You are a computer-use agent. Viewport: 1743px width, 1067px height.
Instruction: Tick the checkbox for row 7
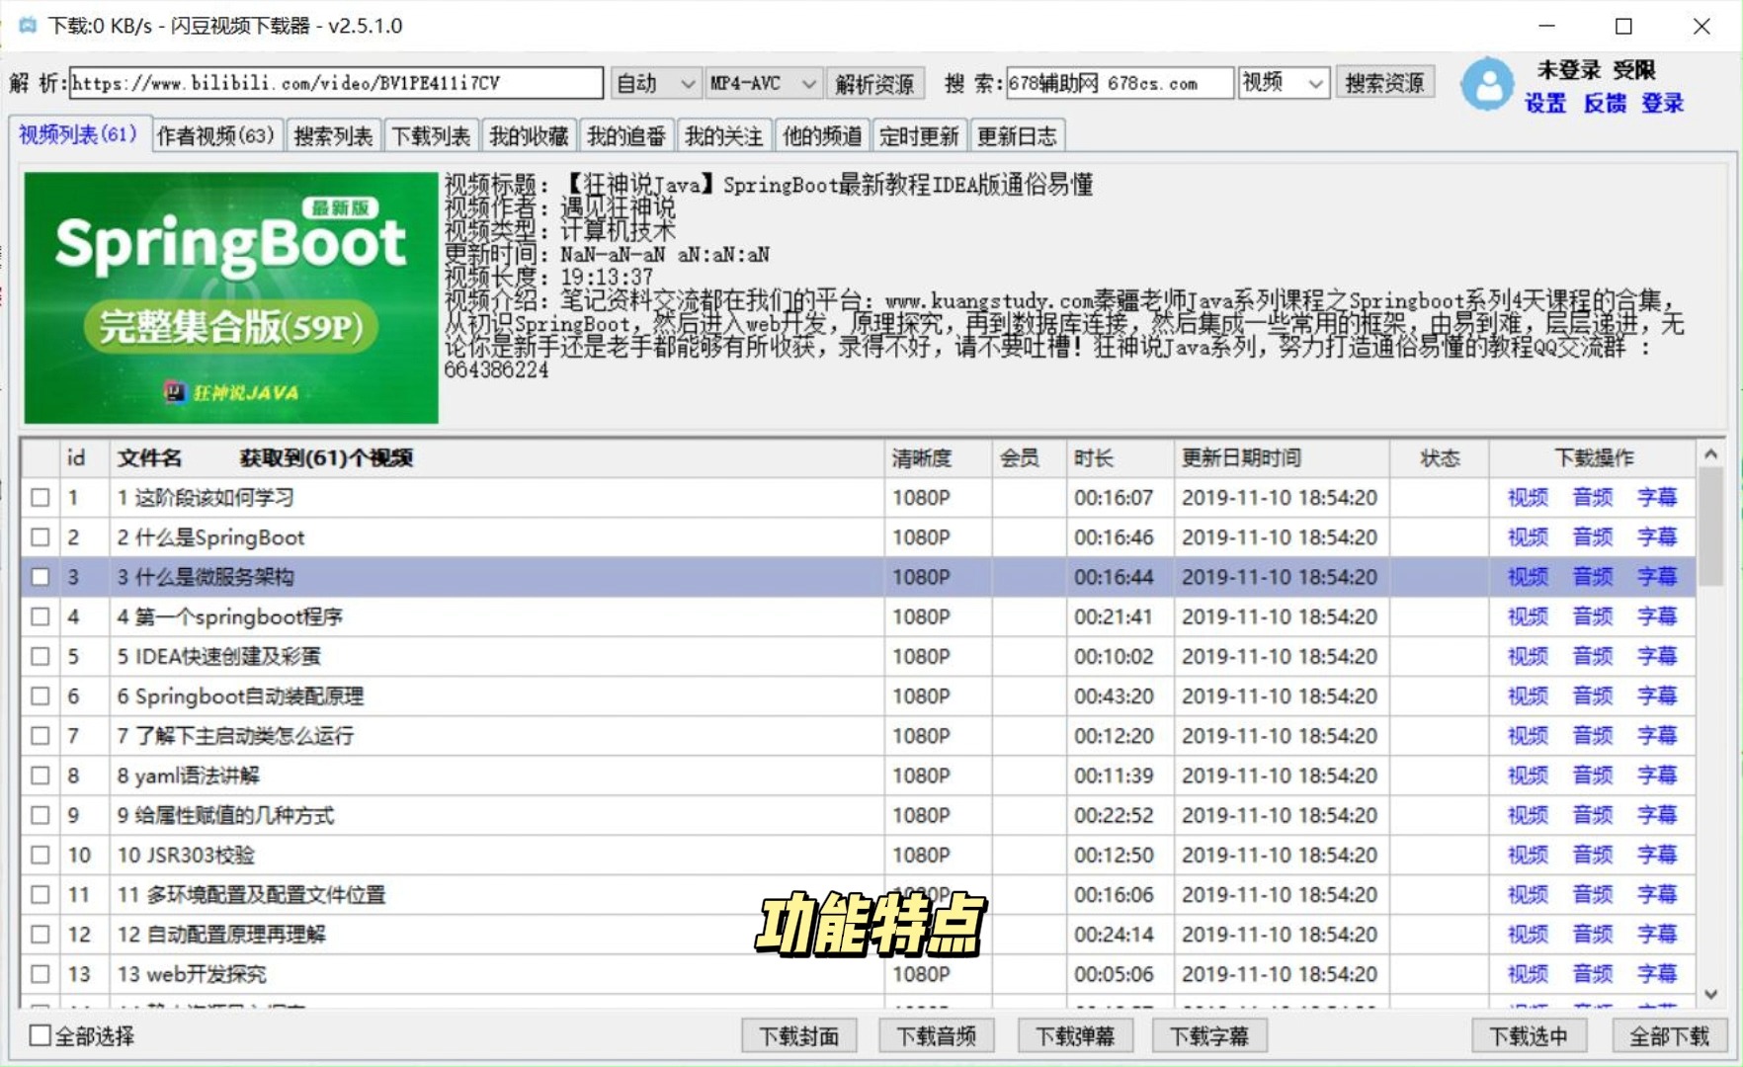[41, 736]
